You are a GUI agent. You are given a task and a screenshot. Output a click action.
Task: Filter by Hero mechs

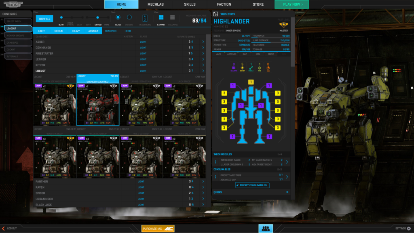point(128,31)
